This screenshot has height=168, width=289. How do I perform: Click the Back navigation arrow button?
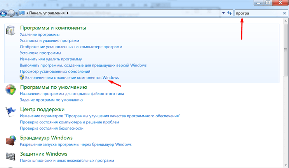[x=4, y=13]
